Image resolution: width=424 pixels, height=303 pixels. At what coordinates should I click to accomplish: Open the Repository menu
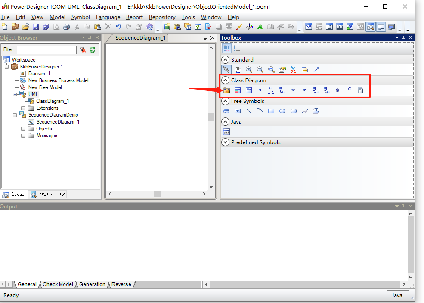pos(162,17)
